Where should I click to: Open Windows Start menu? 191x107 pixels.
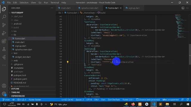(188, 104)
